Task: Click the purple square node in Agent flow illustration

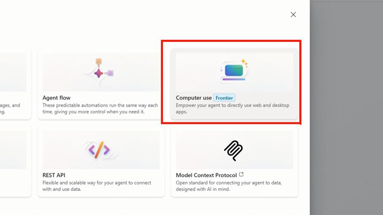Action: [110, 73]
